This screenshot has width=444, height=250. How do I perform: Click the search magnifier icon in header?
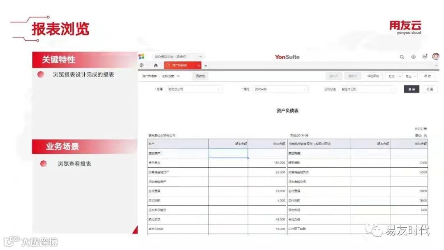[x=402, y=57]
